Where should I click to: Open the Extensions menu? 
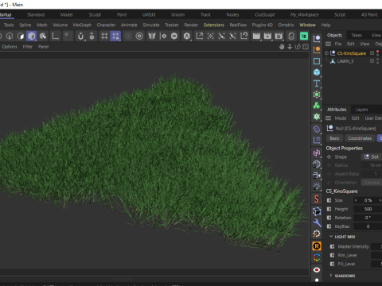point(214,25)
